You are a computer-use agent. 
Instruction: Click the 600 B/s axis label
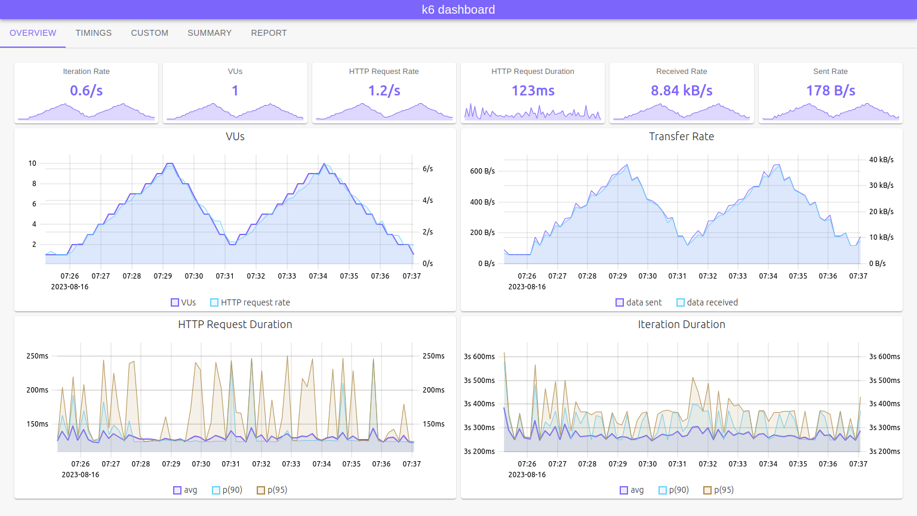[482, 171]
